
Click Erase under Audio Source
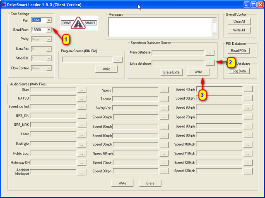click(x=150, y=183)
